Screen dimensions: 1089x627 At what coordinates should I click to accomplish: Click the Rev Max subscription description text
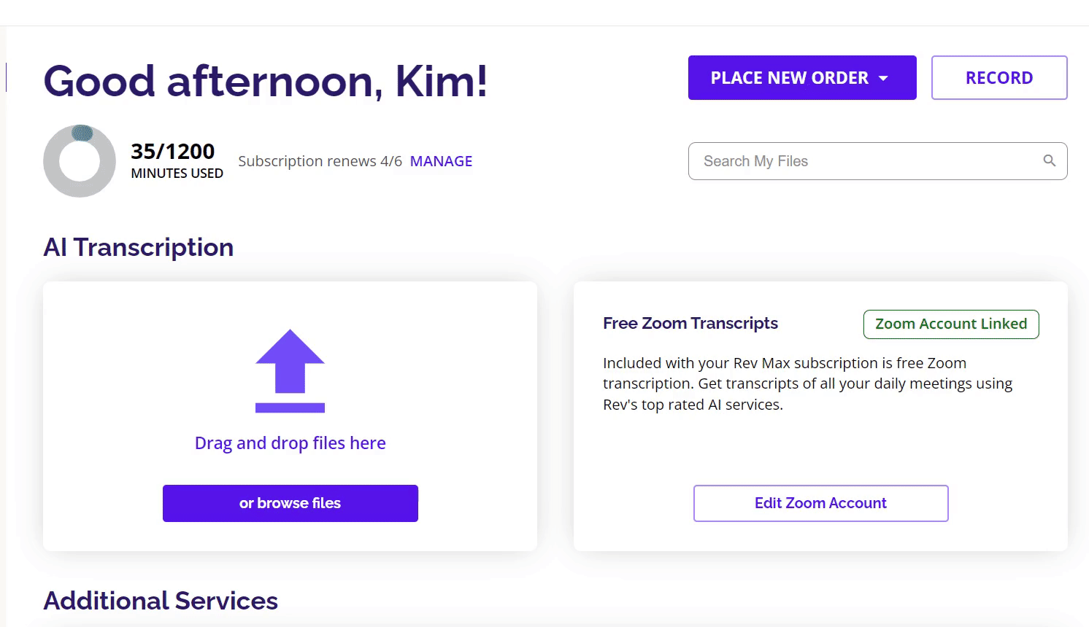(x=807, y=383)
